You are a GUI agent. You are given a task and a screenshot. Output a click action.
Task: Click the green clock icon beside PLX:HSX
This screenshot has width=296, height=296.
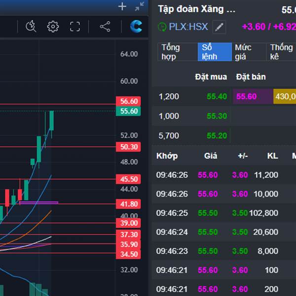tap(162, 27)
